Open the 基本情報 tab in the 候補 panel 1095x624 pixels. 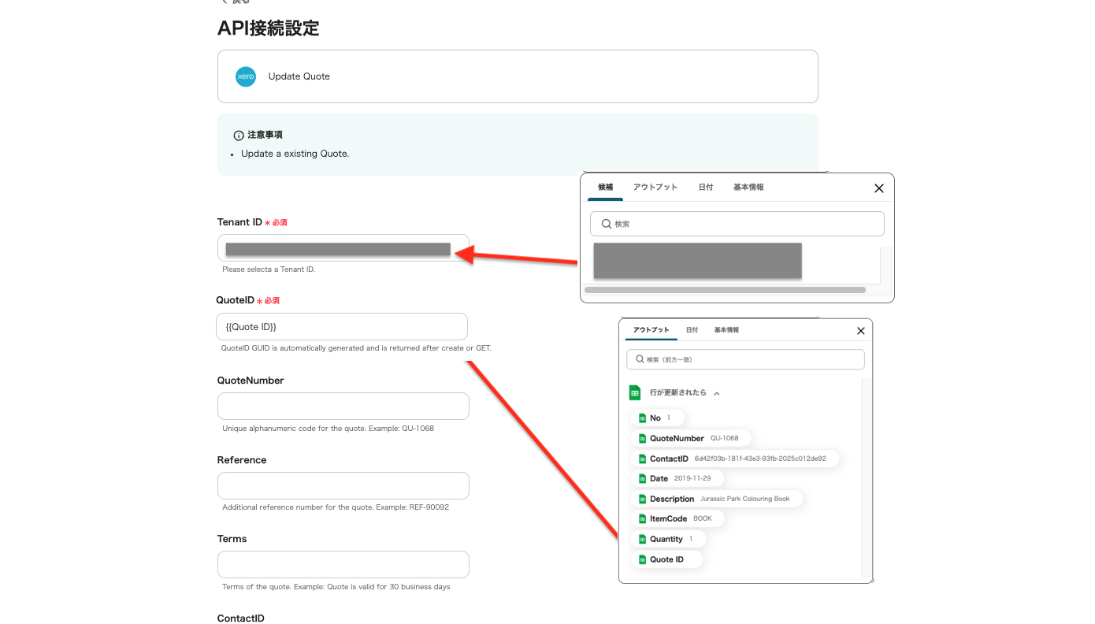[748, 188]
